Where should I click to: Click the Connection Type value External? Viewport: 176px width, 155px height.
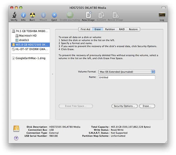(54, 133)
